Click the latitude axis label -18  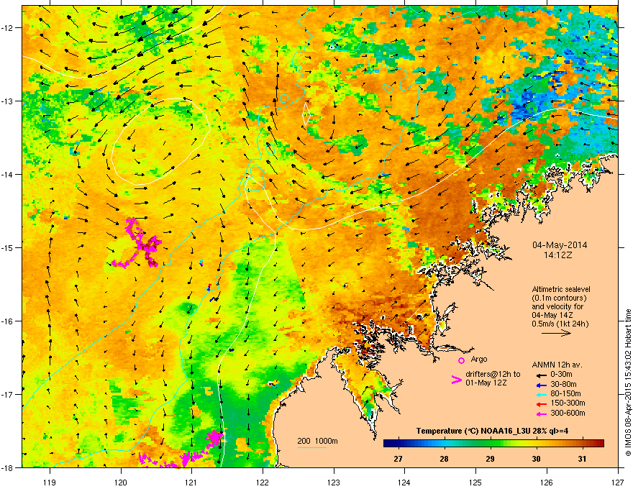click(8, 467)
